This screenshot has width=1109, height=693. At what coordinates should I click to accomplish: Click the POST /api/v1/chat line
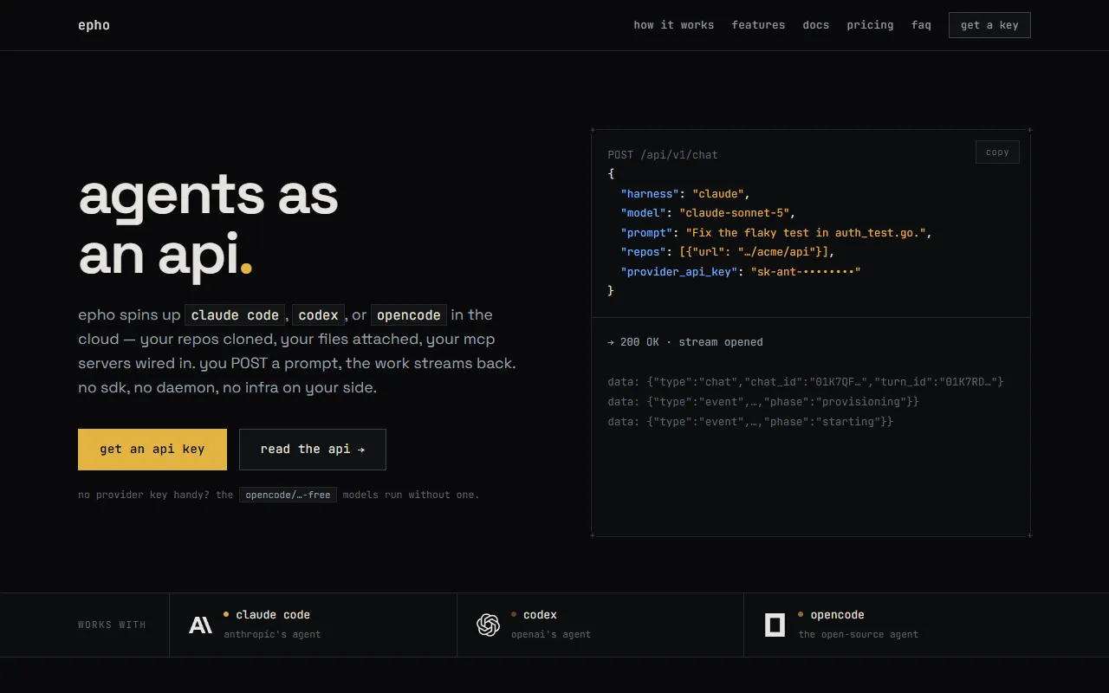[663, 155]
